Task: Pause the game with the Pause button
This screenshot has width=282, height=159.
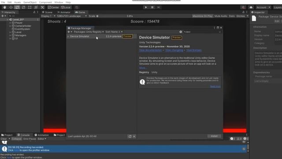Action: [x=152, y=8]
